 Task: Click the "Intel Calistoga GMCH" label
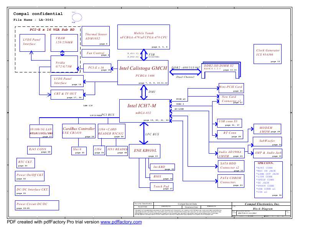coord(143,68)
